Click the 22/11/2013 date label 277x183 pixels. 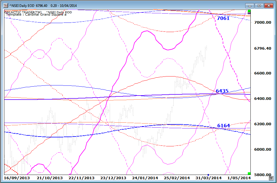point(81,178)
